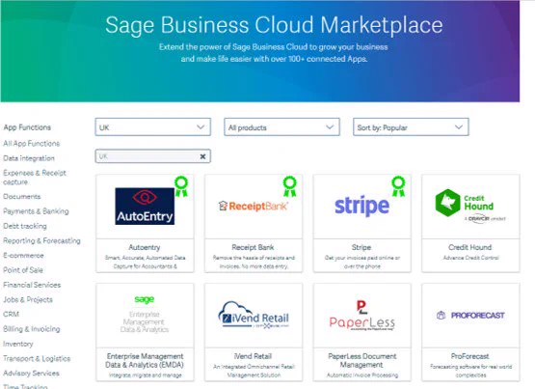Screen dimensions: 535x389
Task: Click the green award badge on Stripe
Action: click(398, 186)
